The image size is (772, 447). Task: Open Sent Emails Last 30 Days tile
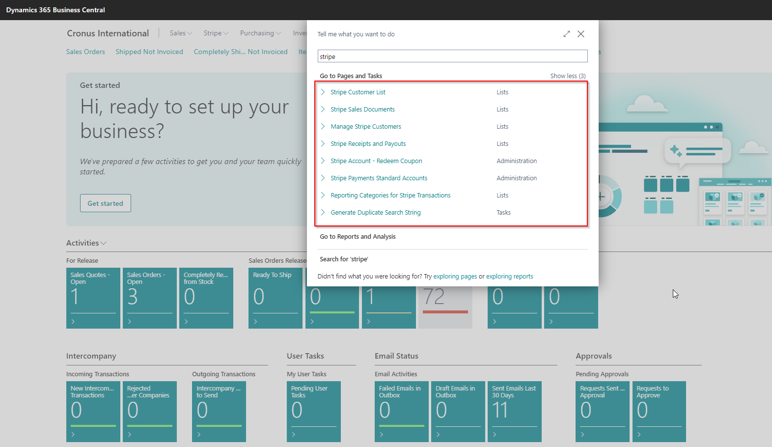pyautogui.click(x=515, y=412)
